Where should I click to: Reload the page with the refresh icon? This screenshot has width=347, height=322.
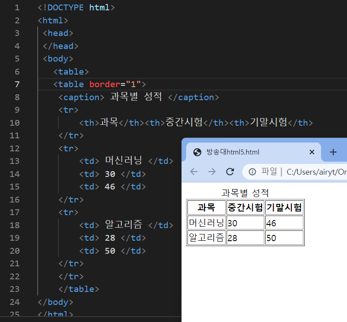(230, 172)
